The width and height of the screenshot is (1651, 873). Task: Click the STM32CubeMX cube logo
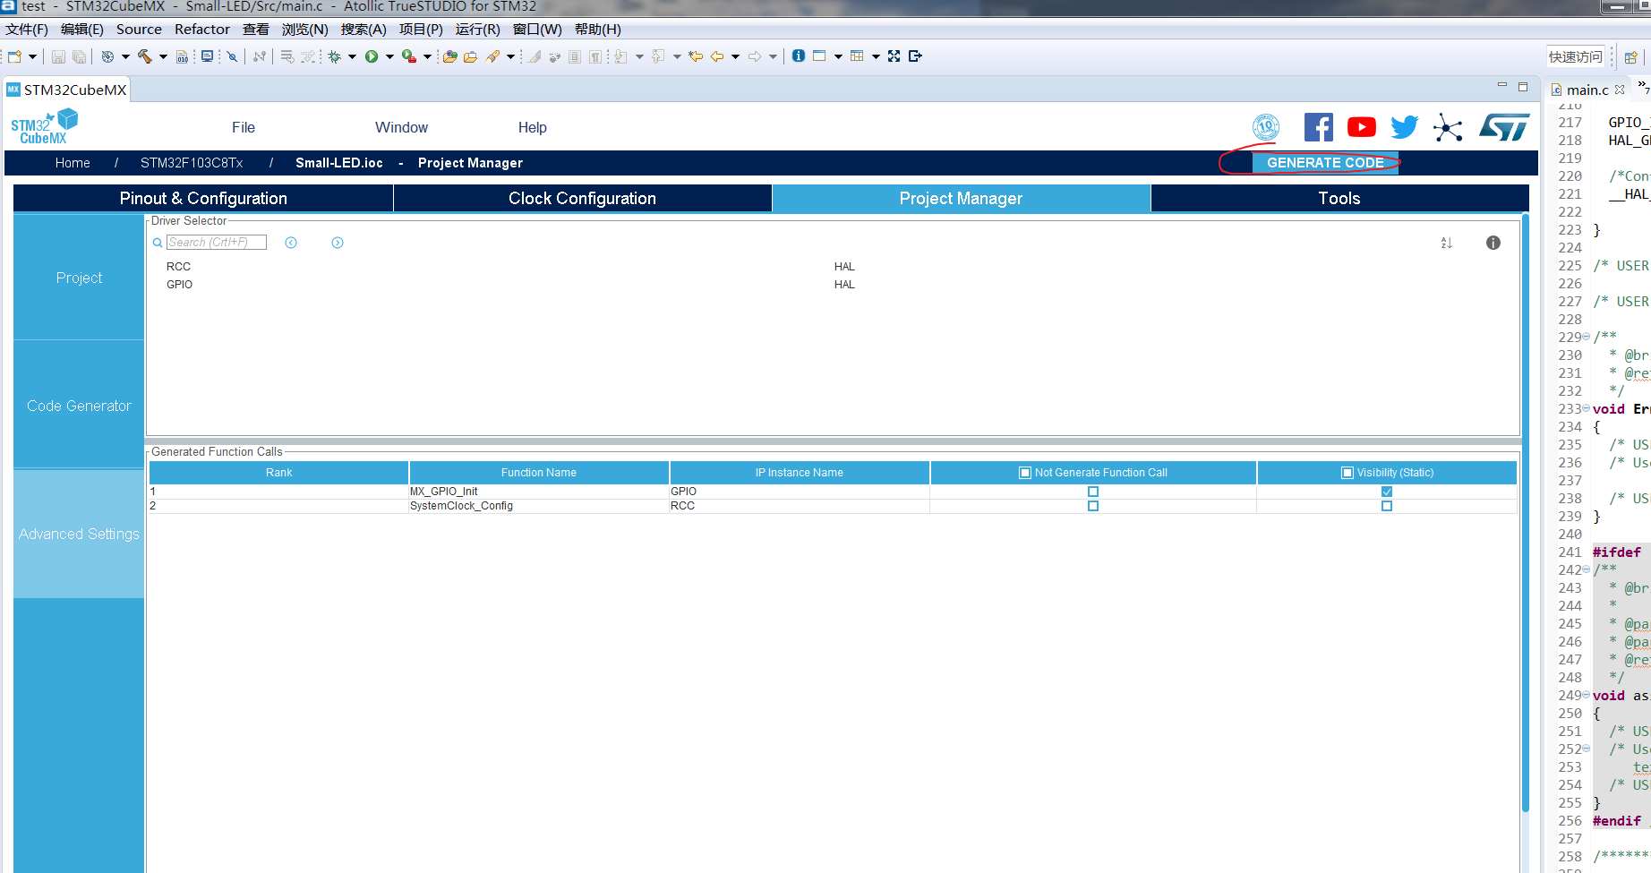tap(44, 127)
